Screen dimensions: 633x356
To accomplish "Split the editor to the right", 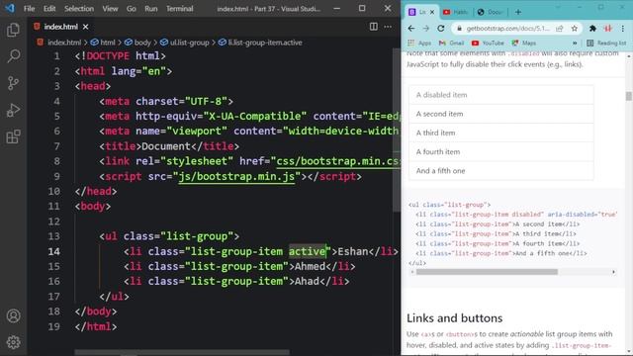I will click(374, 27).
